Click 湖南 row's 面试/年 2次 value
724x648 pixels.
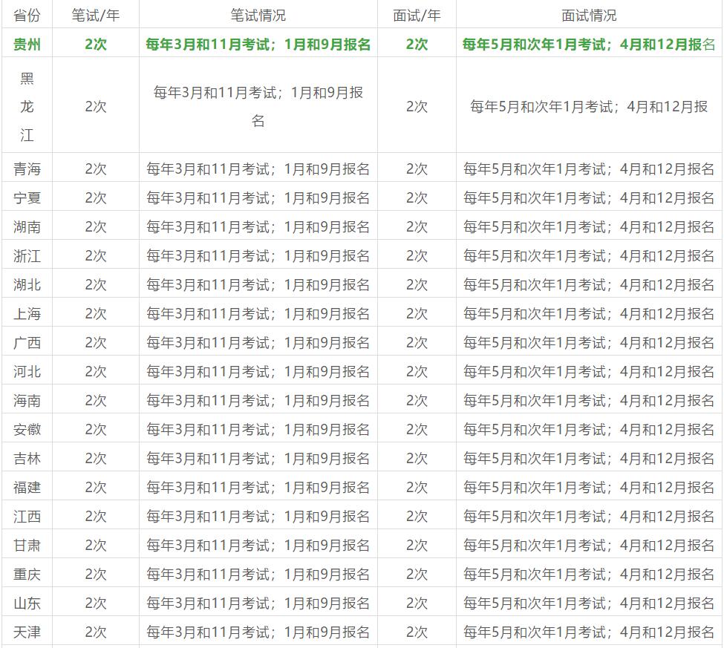[417, 227]
